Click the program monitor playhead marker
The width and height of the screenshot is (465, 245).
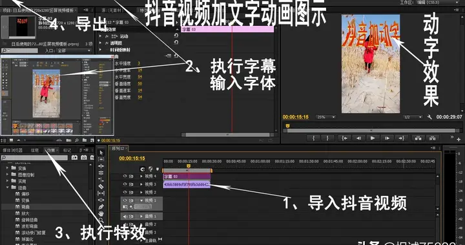click(287, 126)
